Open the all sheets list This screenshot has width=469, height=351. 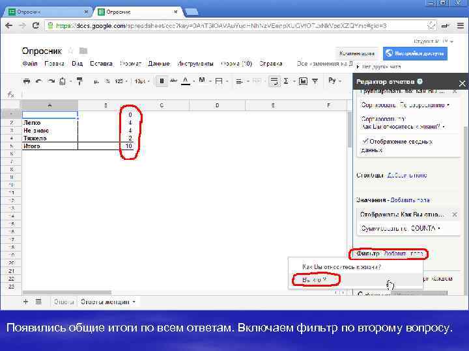[38, 302]
